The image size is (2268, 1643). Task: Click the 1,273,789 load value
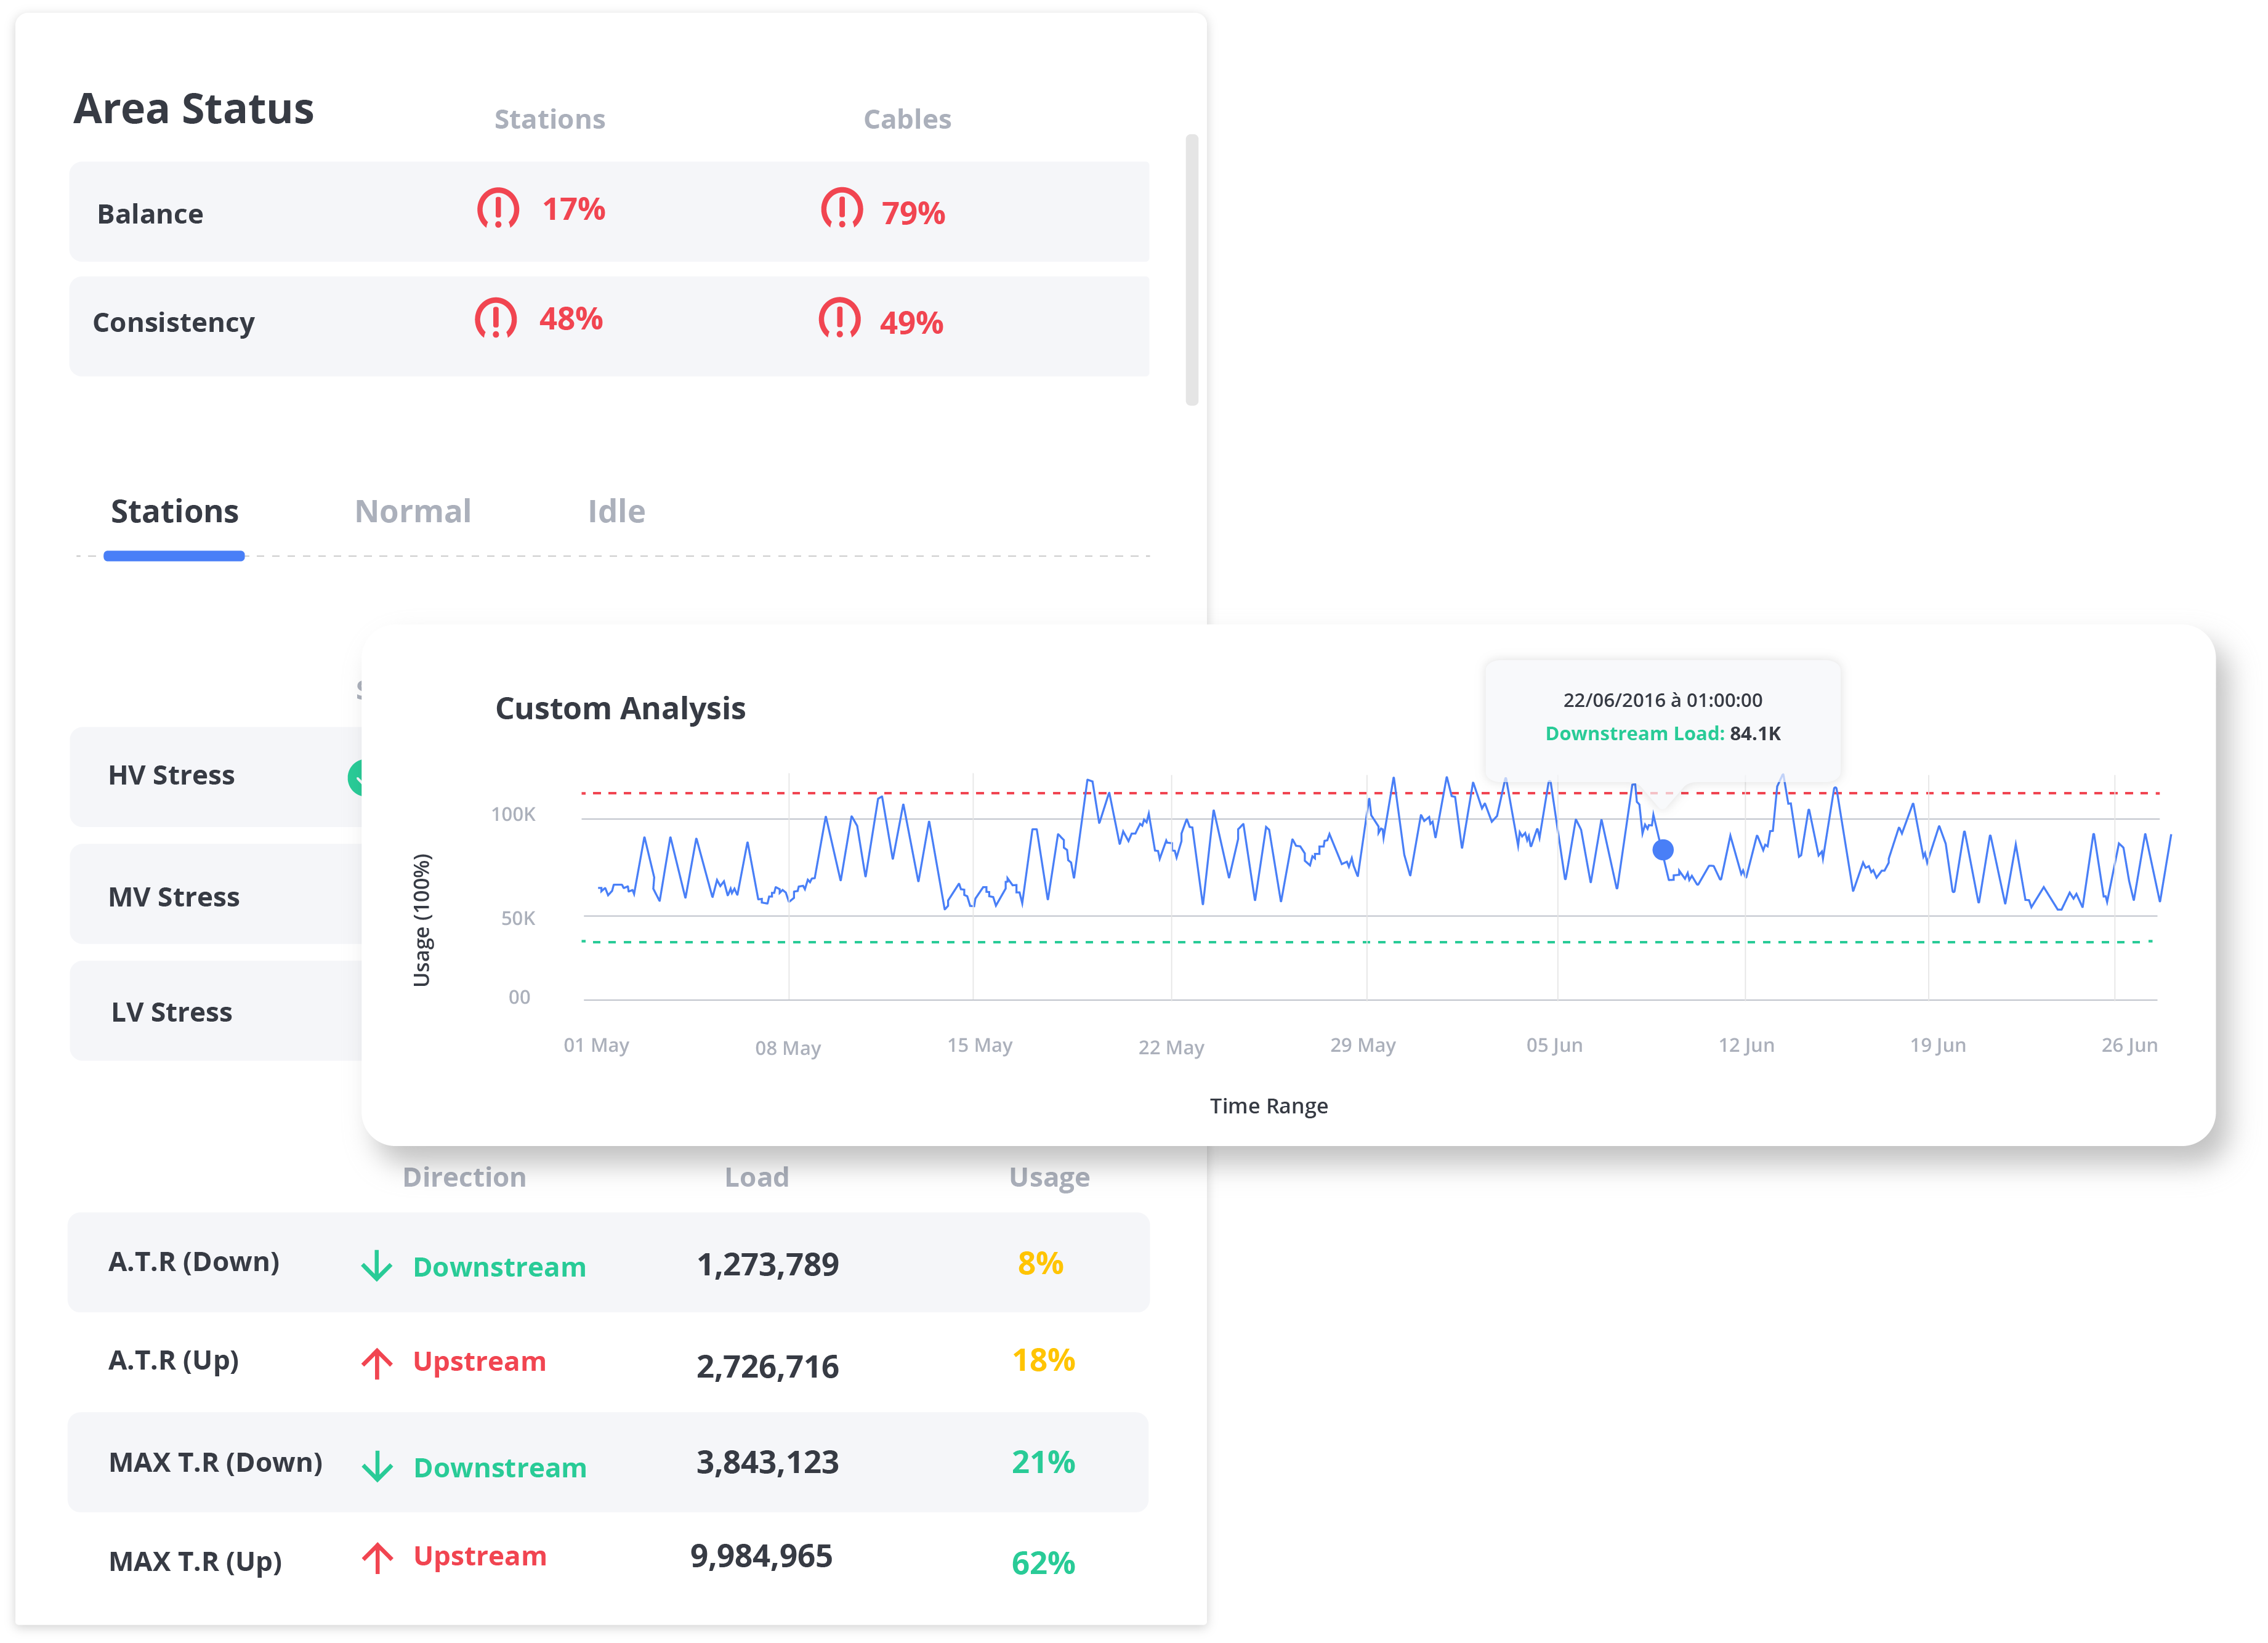(767, 1265)
